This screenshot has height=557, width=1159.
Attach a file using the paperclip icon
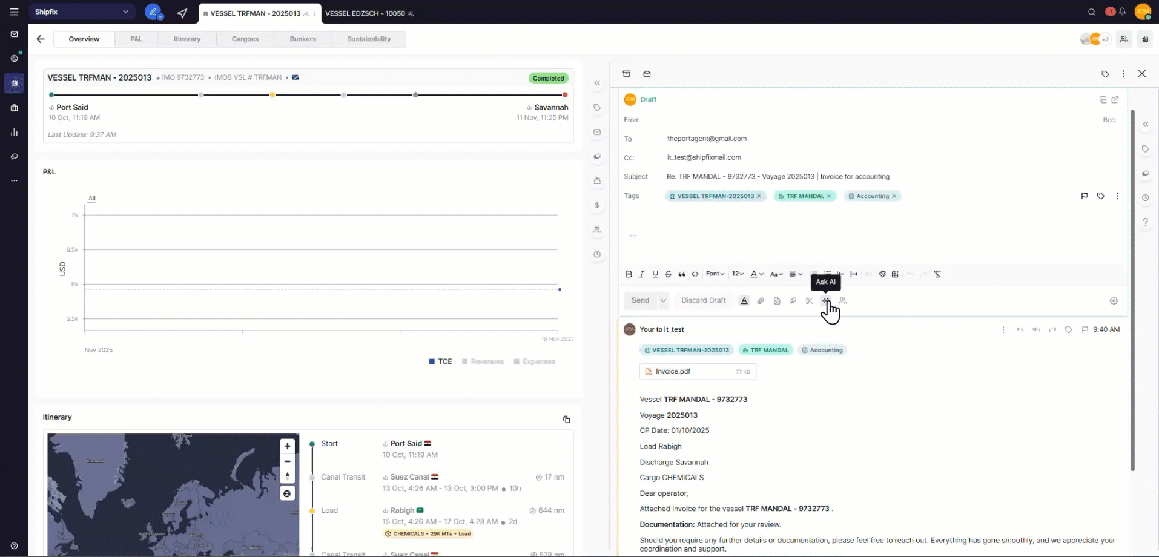pos(761,301)
